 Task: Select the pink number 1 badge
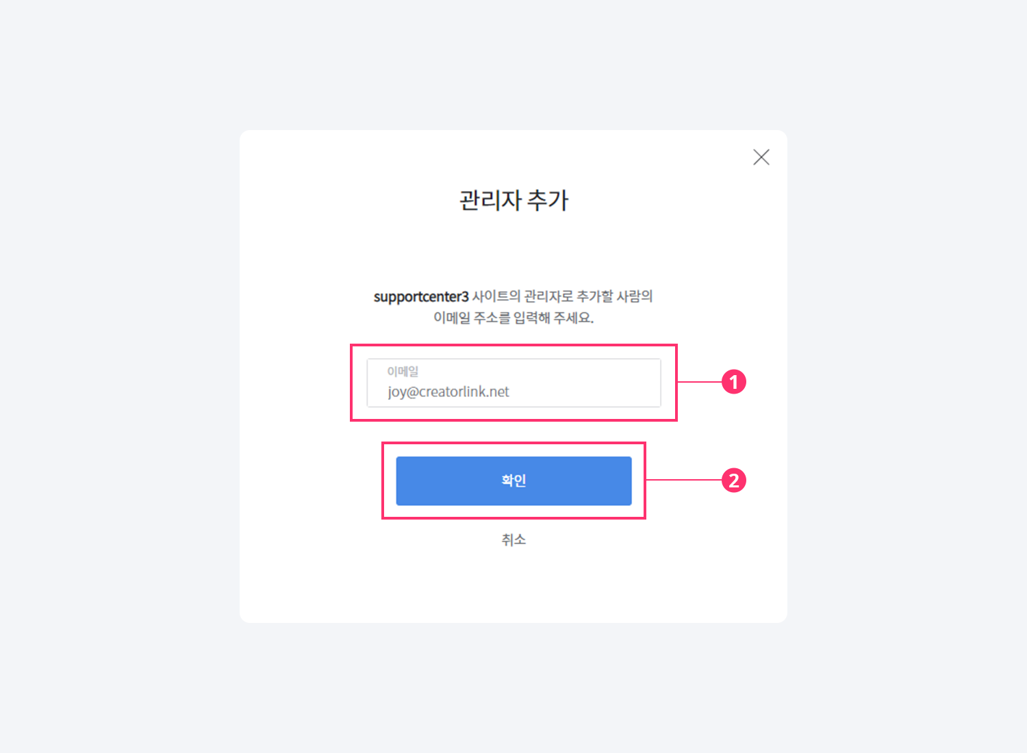coord(734,382)
